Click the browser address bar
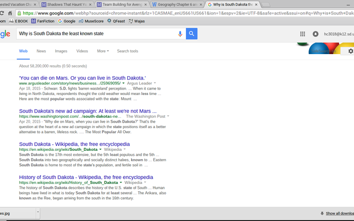The image size is (354, 221). [185, 13]
